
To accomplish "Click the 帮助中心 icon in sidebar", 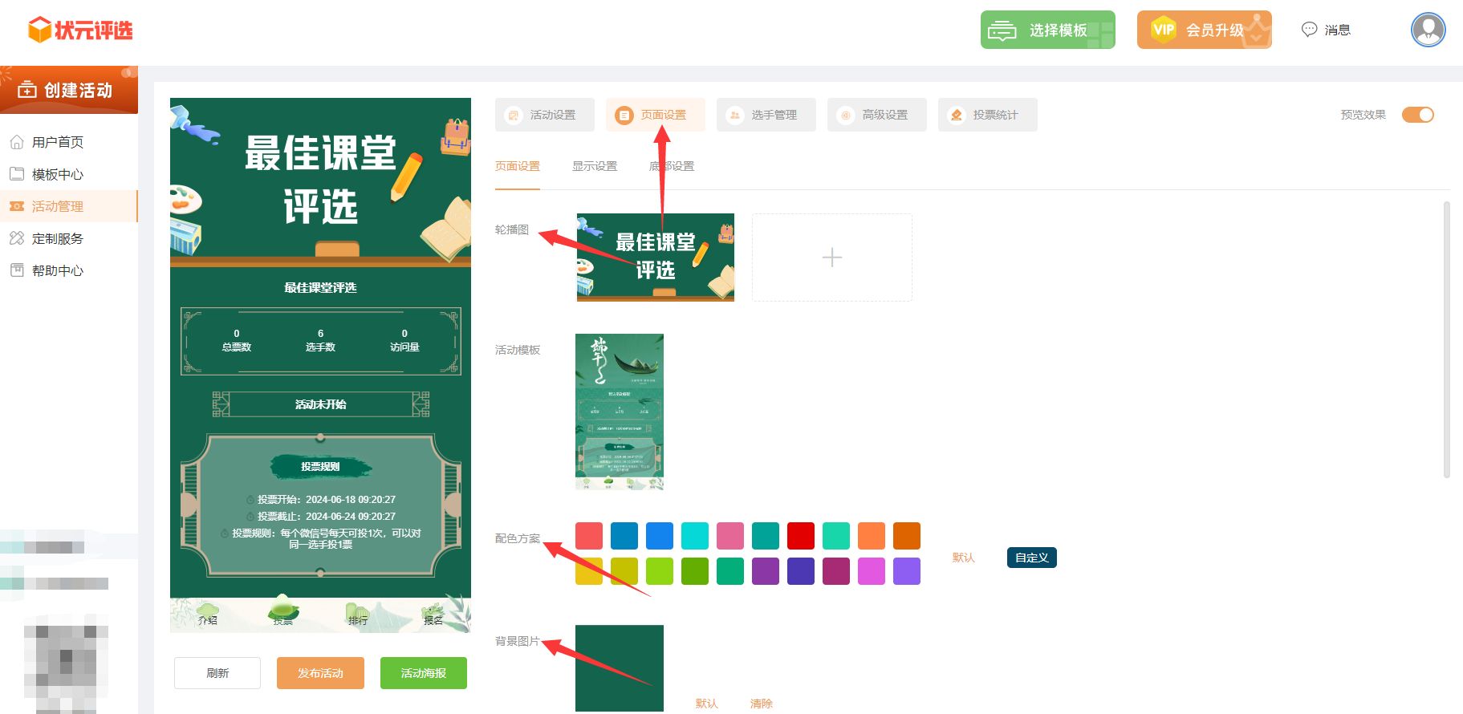I will (x=17, y=270).
